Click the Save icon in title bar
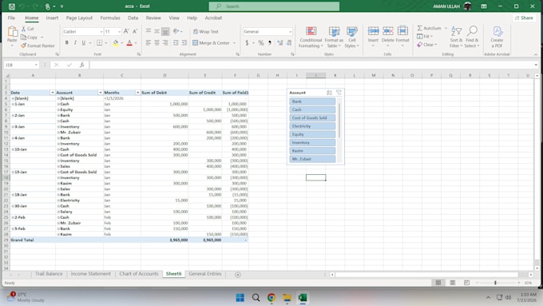 (12, 6)
